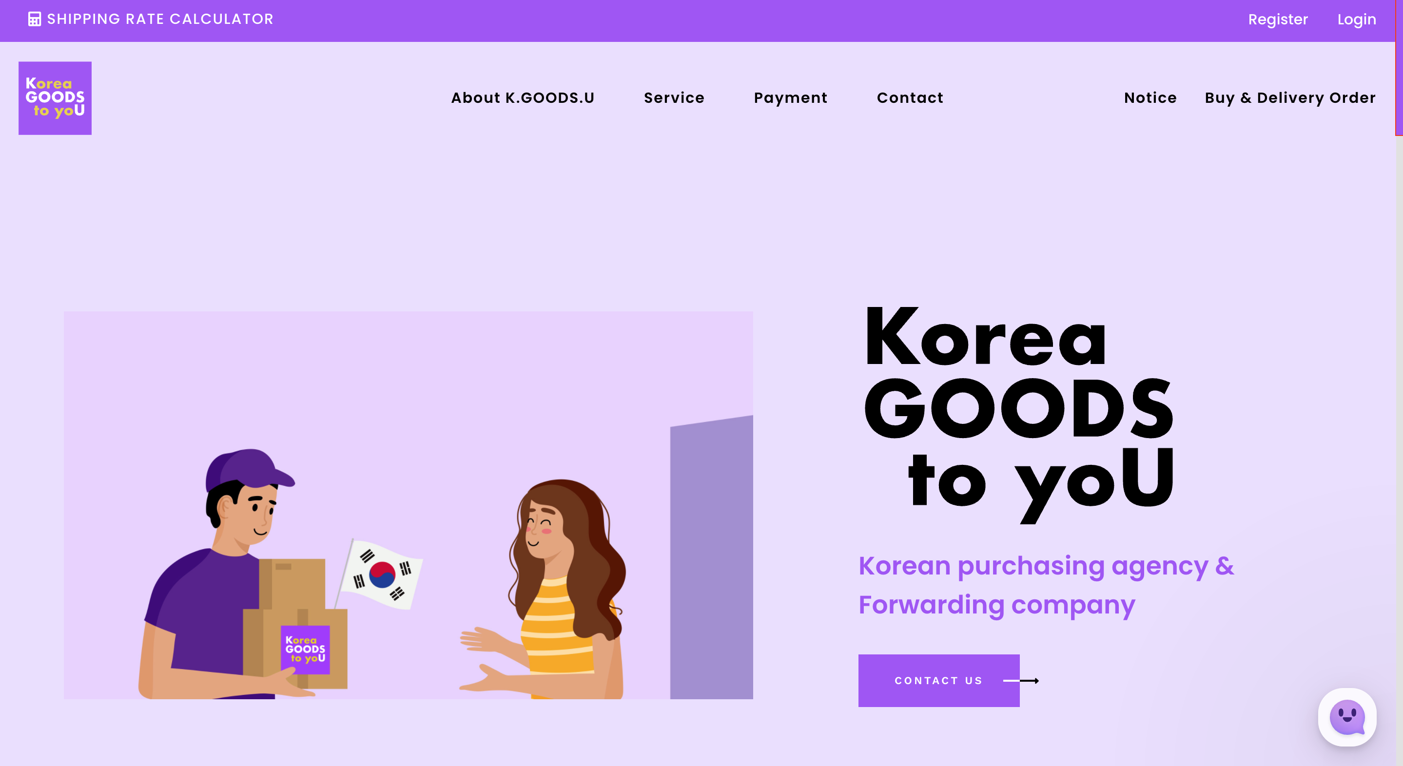Click the arrow beside Contact Us

(1021, 681)
